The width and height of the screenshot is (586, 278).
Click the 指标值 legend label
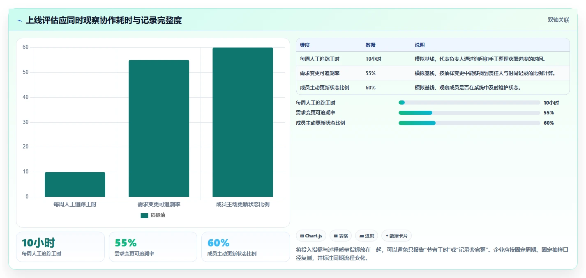pyautogui.click(x=158, y=215)
